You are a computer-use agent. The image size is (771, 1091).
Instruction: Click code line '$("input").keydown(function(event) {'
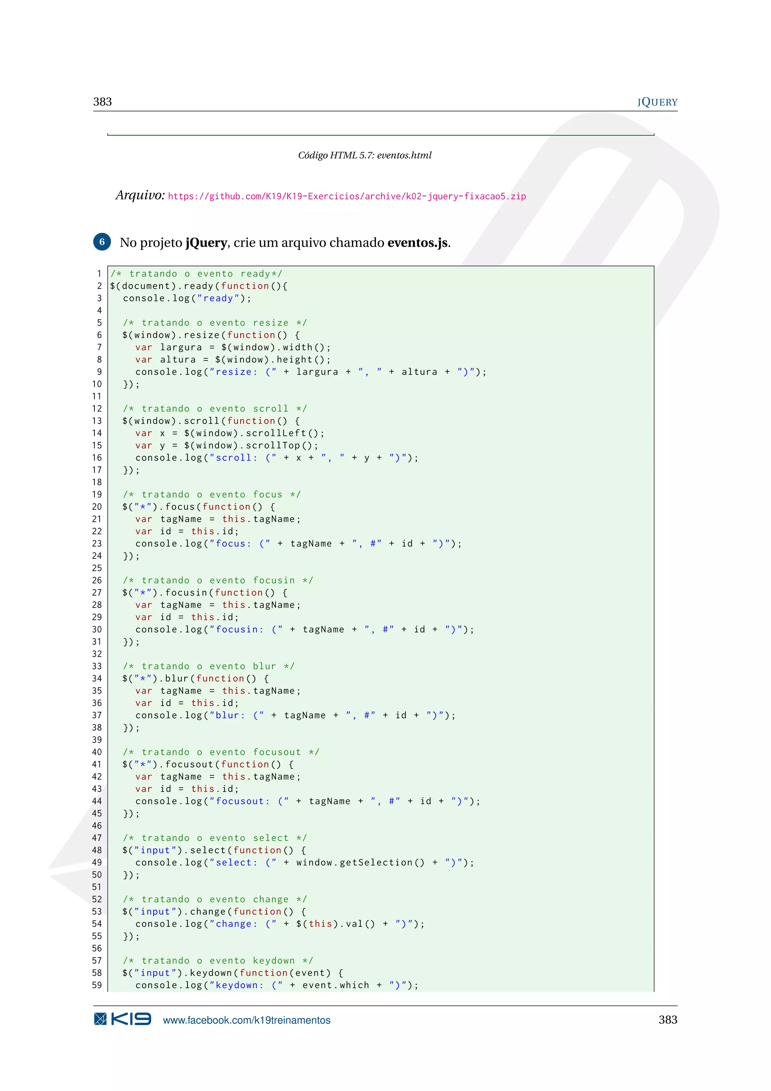click(233, 973)
